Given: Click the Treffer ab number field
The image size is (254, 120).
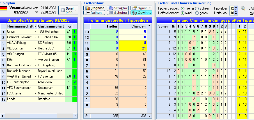Looking at the screenshot, I should coord(232,13).
